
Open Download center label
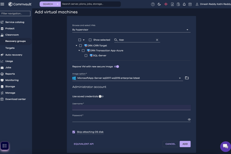point(15,99)
